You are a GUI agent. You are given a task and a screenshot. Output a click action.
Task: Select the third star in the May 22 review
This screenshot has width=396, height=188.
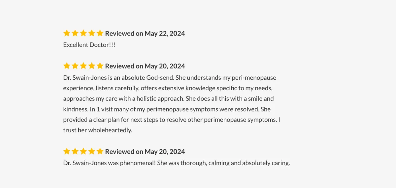(83, 33)
